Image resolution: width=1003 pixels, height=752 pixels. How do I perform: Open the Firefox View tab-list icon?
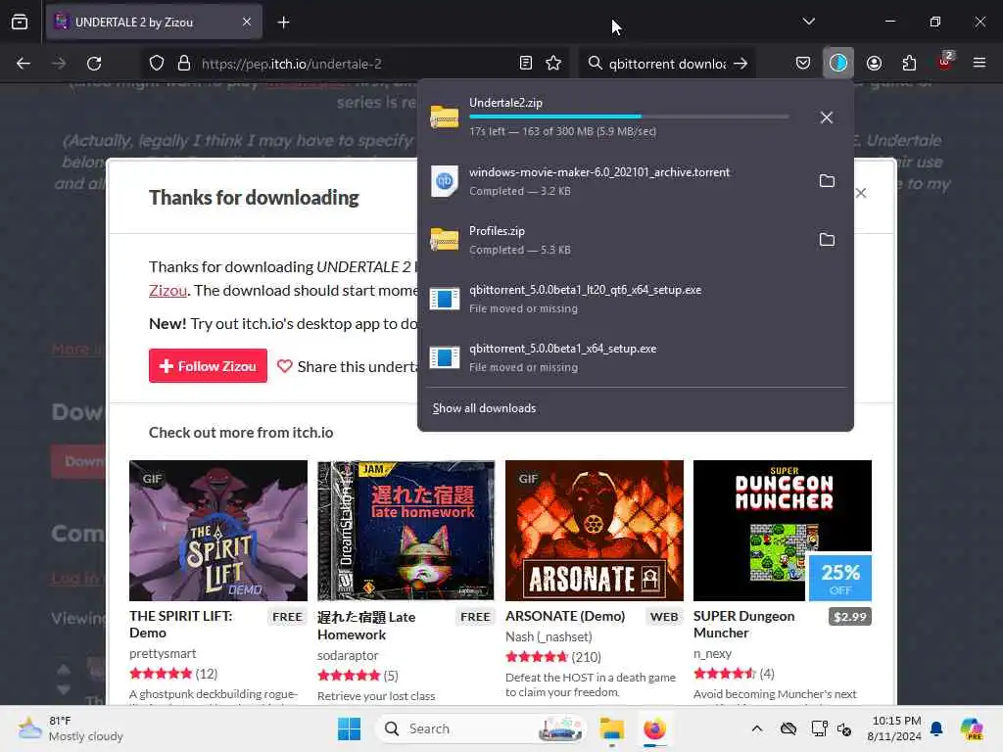click(20, 22)
